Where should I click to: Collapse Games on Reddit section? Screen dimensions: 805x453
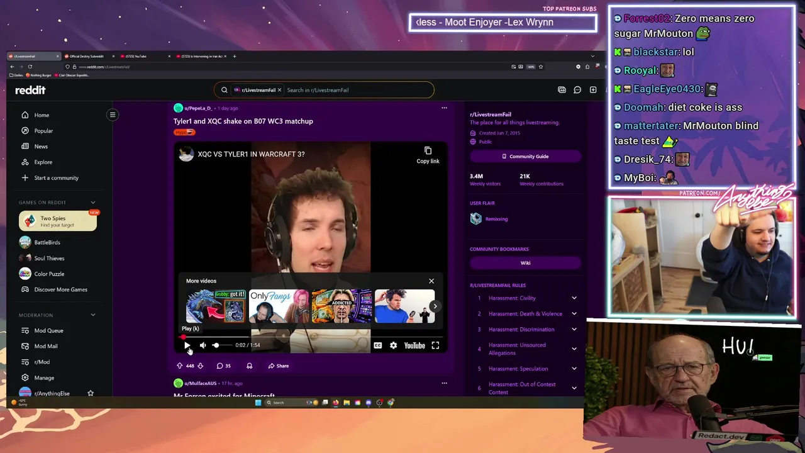(x=93, y=203)
